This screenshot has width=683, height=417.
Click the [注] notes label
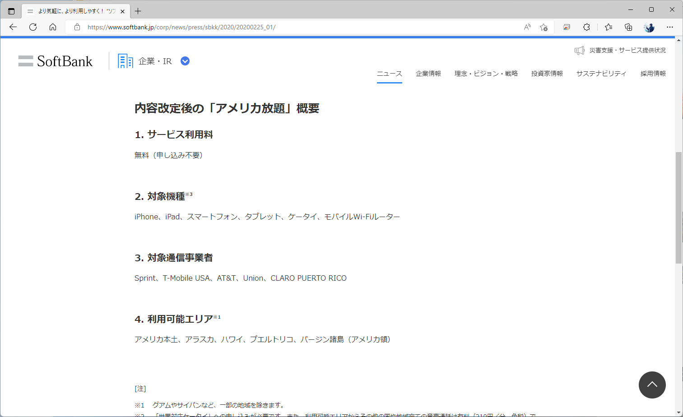pos(140,389)
